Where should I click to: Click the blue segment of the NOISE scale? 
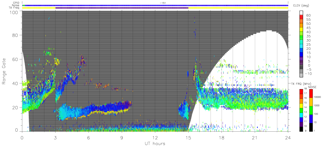coord(311,119)
